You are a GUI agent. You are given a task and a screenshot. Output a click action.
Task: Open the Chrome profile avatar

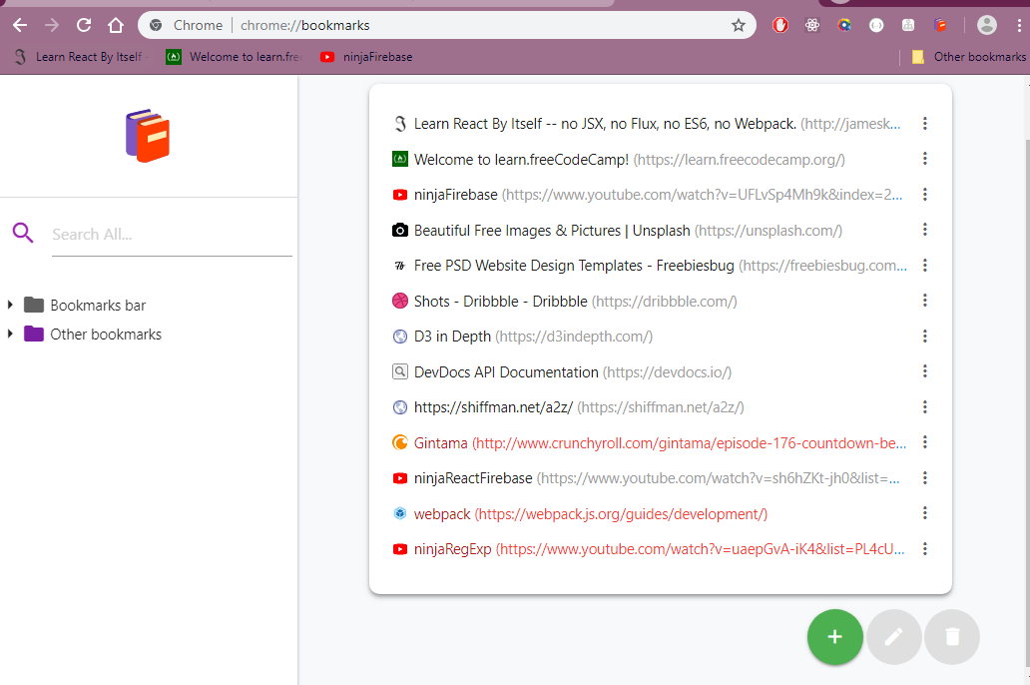click(986, 25)
